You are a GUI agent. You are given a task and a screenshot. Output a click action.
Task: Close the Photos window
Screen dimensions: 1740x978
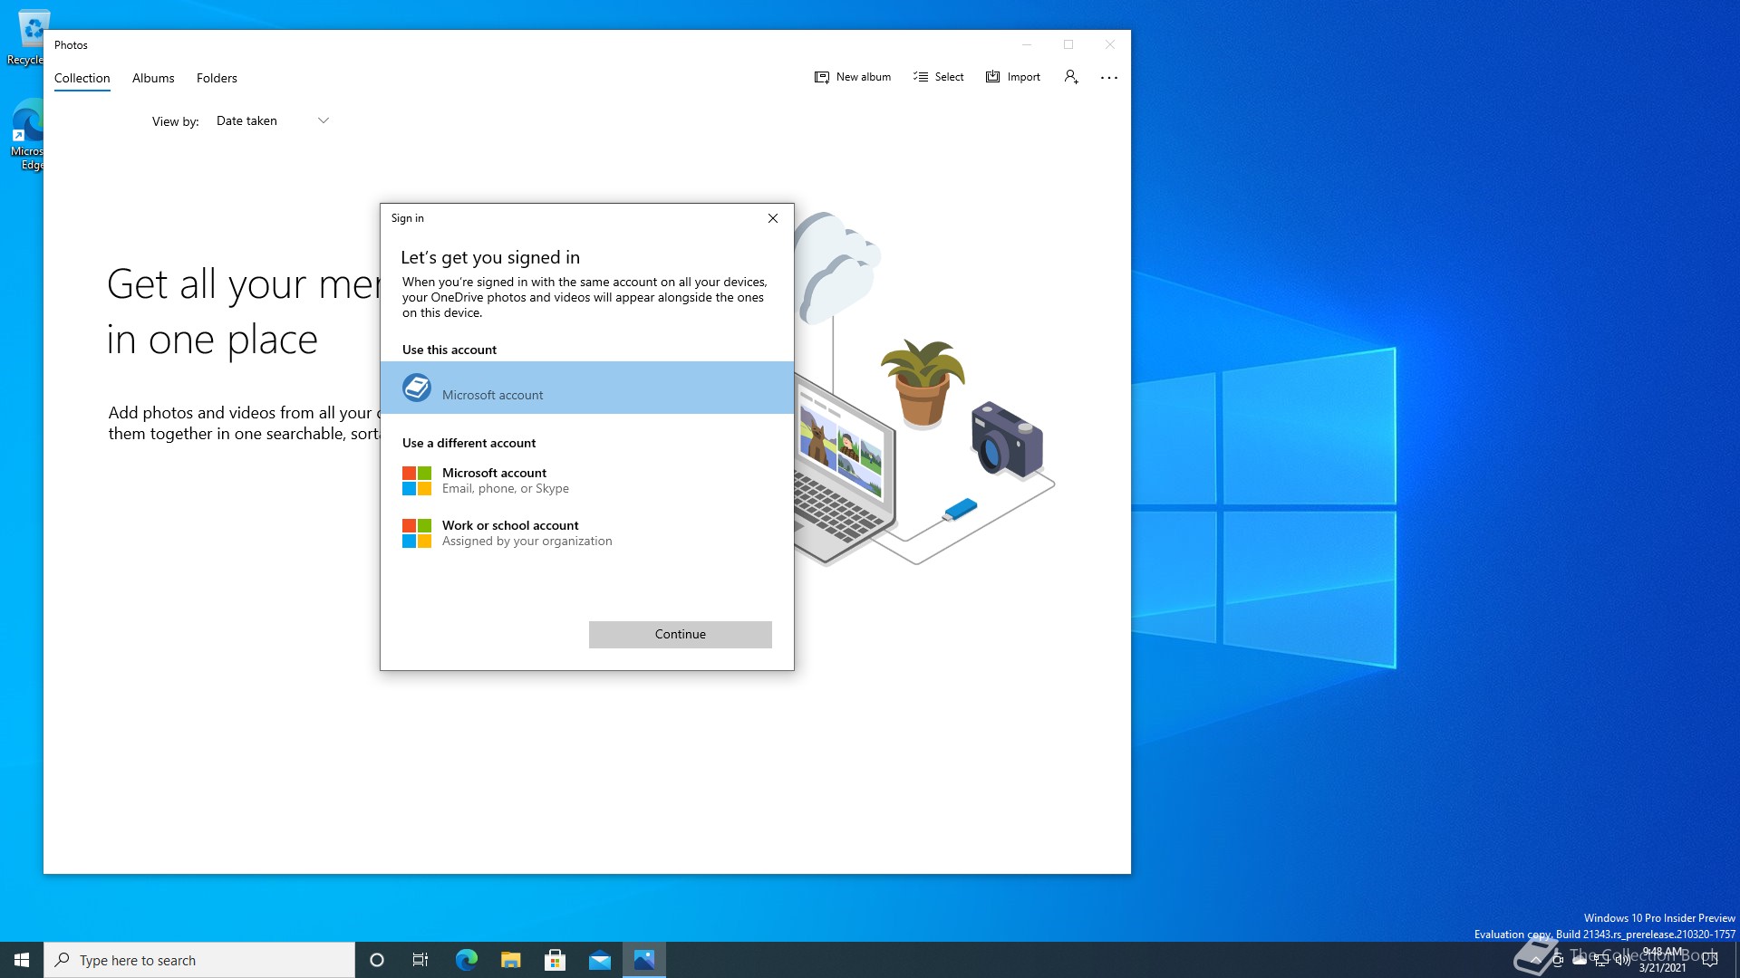click(x=1110, y=44)
